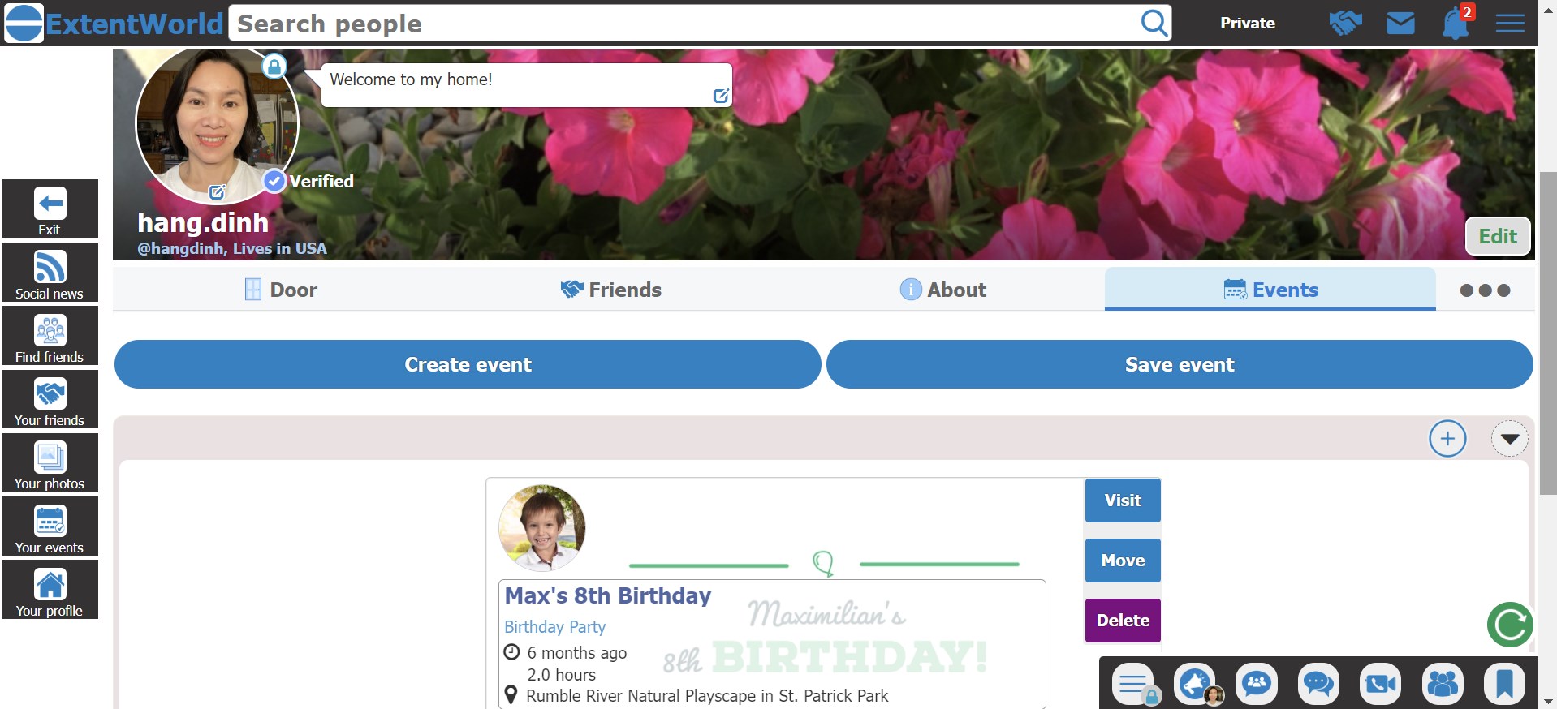Start video call icon in bottom bar
The image size is (1557, 709).
pyautogui.click(x=1381, y=684)
